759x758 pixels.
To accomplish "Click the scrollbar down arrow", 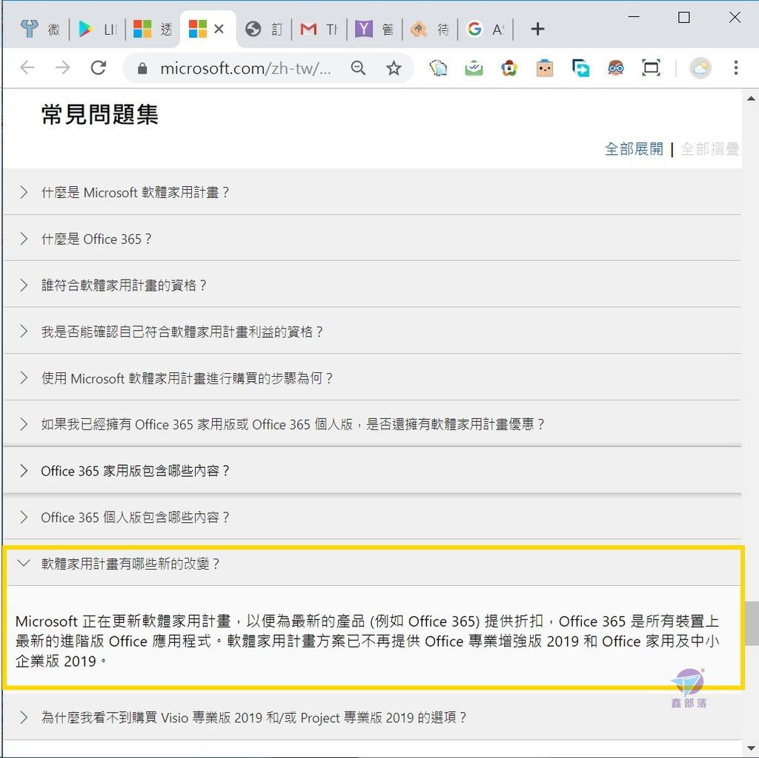I will 752,749.
